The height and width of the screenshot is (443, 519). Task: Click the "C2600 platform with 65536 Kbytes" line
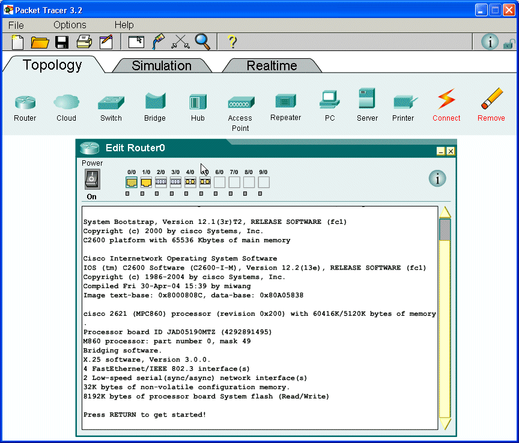click(x=187, y=241)
